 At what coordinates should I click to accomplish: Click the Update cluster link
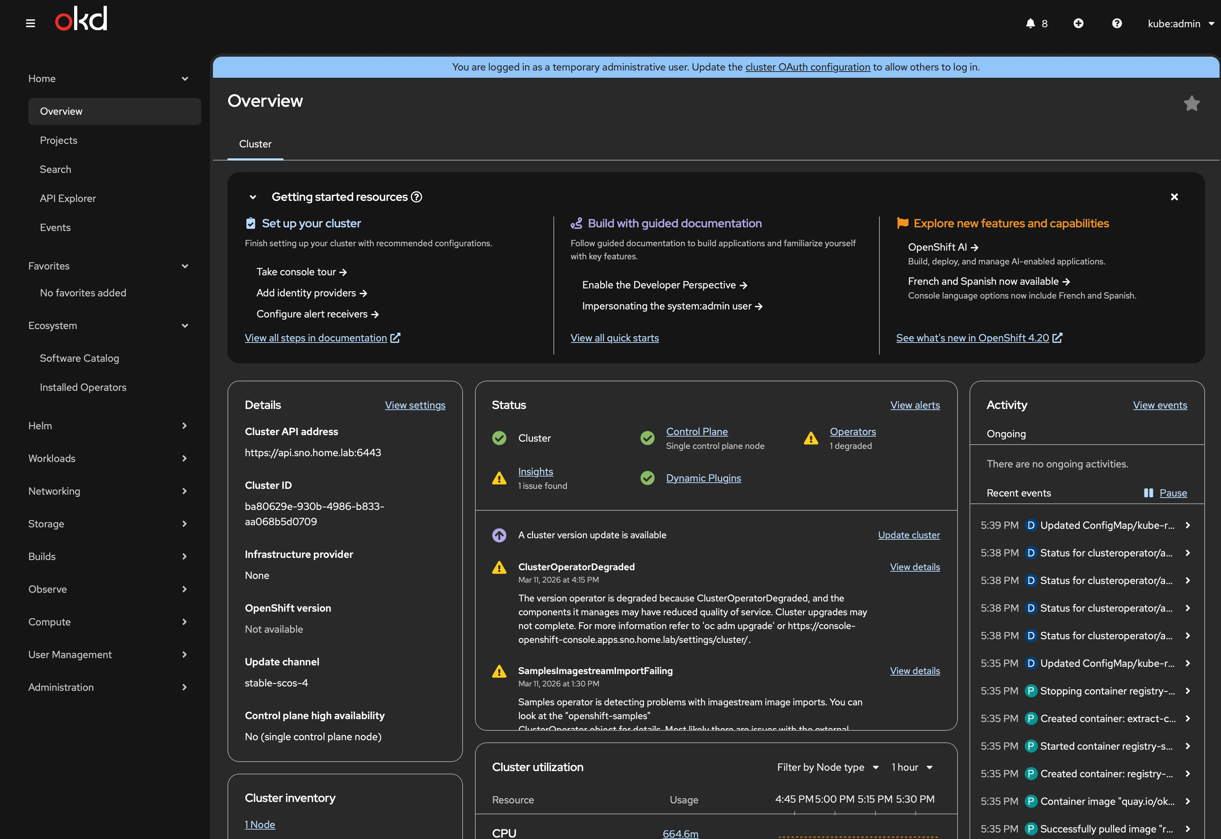tap(908, 535)
